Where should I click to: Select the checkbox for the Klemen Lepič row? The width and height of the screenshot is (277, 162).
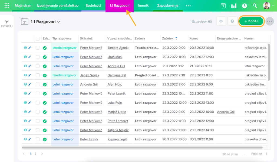(38, 139)
